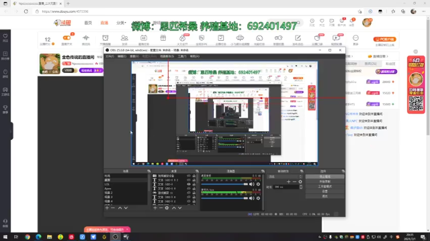Expand the 分类 category dropdown on Douyu

121,23
